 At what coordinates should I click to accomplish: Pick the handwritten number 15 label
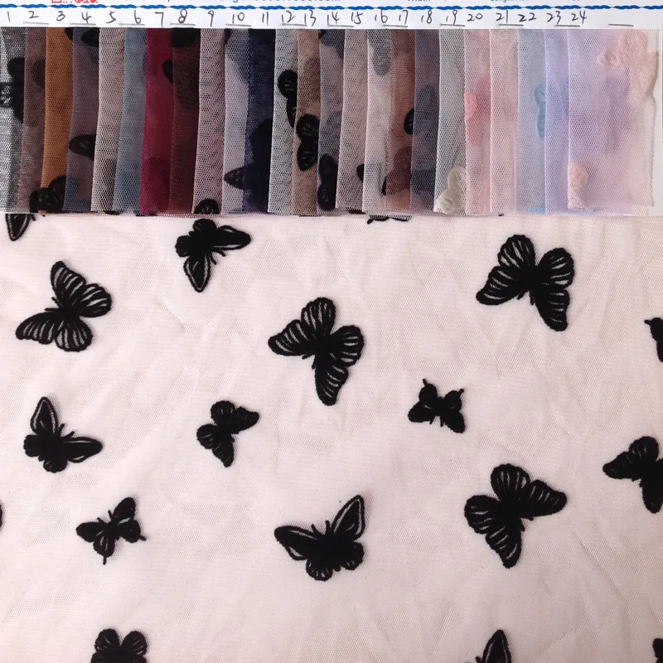[357, 18]
